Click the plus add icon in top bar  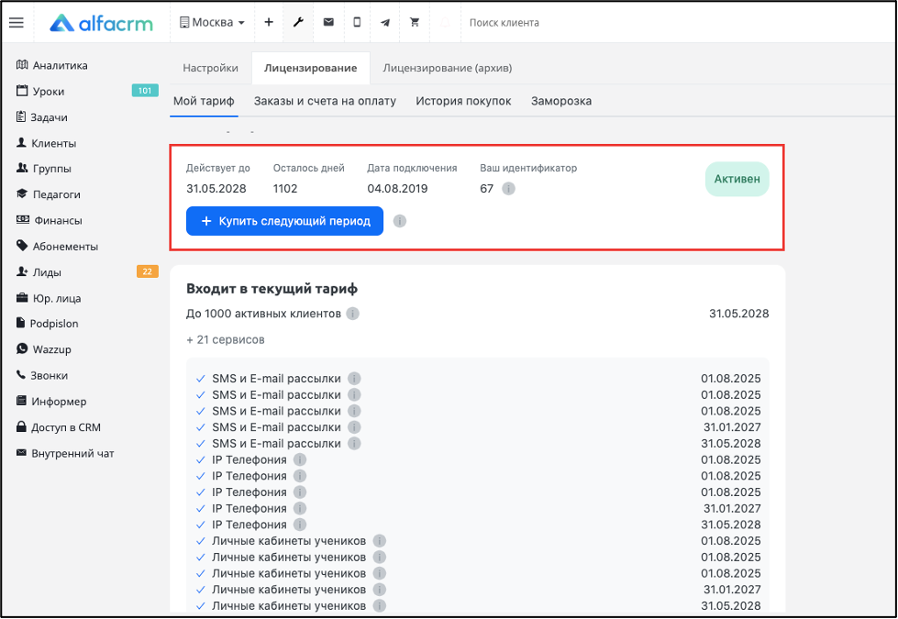tap(269, 22)
